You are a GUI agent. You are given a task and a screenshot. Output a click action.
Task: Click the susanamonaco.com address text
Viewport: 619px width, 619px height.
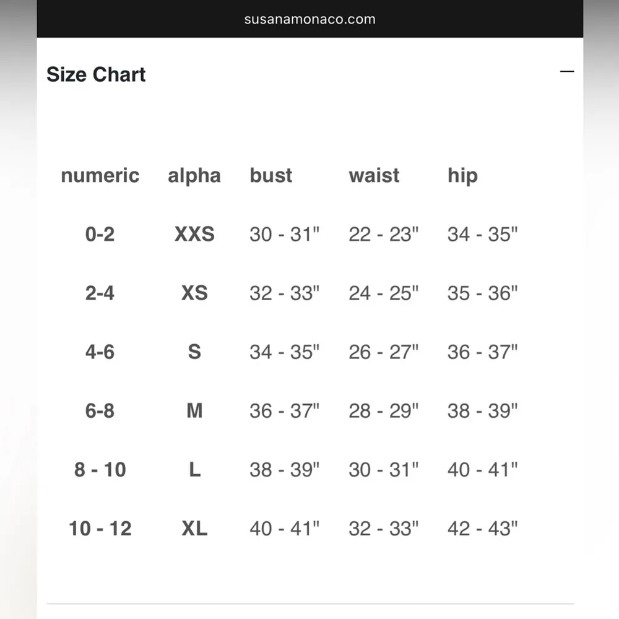(309, 19)
